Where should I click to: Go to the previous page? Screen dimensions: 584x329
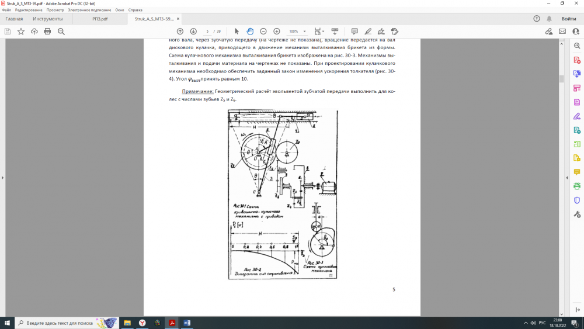click(180, 32)
